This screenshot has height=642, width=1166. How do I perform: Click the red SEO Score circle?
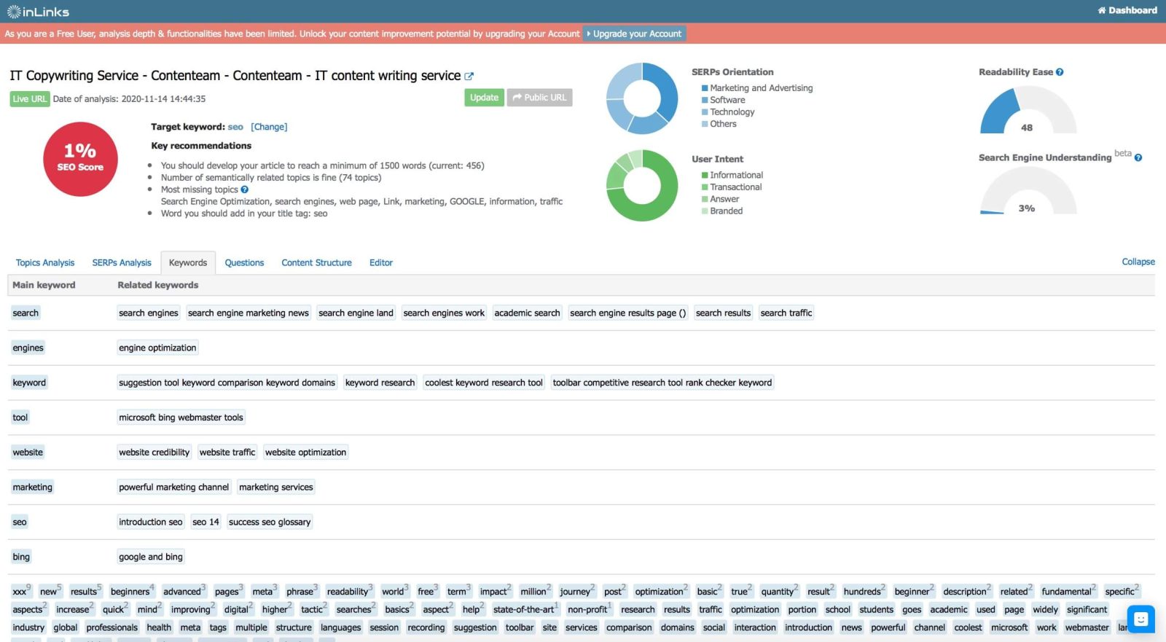[x=80, y=159]
